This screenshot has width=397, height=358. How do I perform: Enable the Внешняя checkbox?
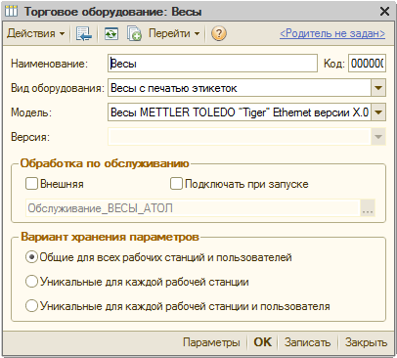coord(31,184)
